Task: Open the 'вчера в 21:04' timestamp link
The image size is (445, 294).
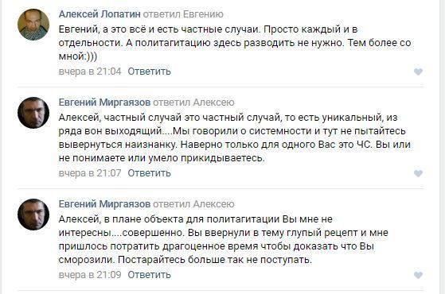Action: pyautogui.click(x=90, y=72)
